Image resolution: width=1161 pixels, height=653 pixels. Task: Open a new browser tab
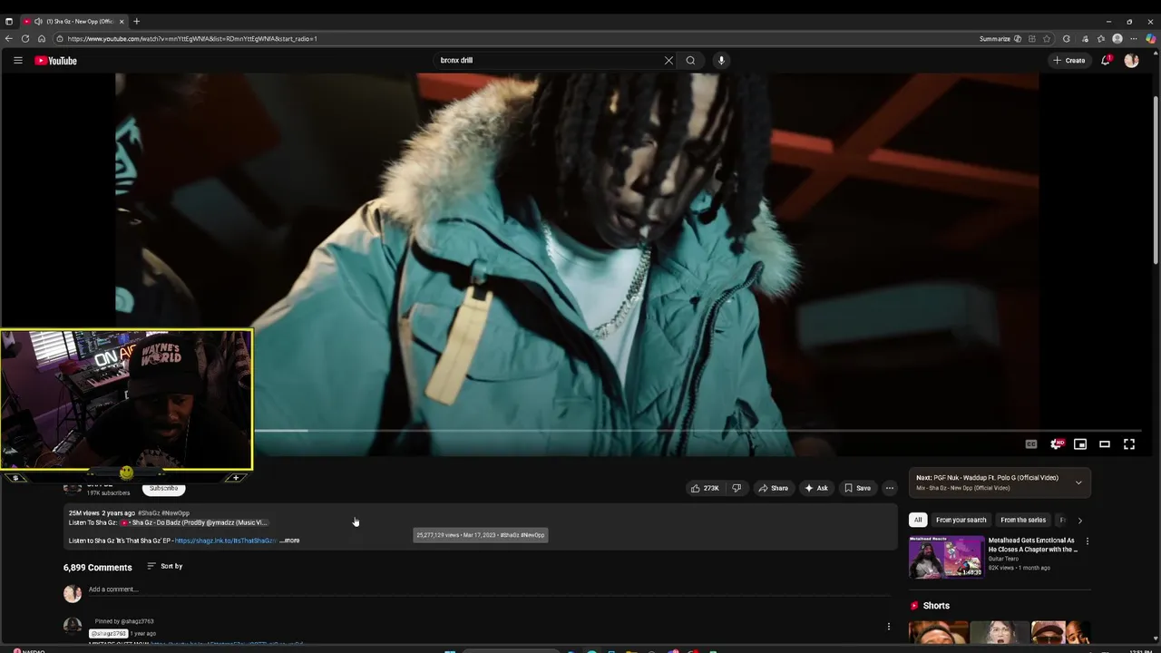tap(136, 21)
